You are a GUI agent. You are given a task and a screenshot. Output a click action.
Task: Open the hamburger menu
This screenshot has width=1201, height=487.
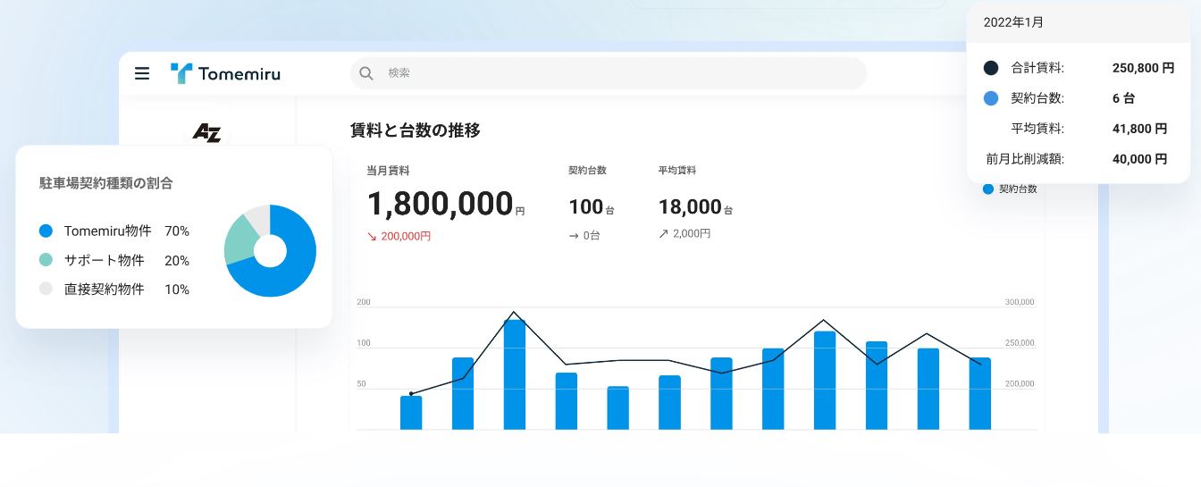[142, 73]
